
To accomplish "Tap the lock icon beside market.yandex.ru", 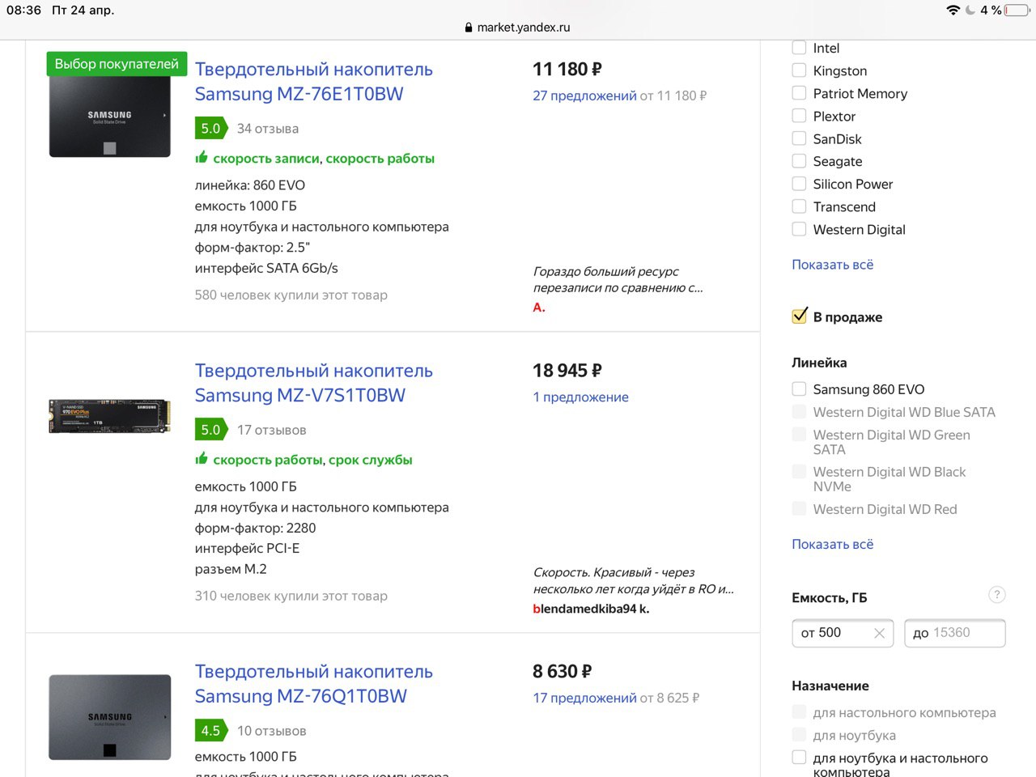I will pyautogui.click(x=469, y=27).
